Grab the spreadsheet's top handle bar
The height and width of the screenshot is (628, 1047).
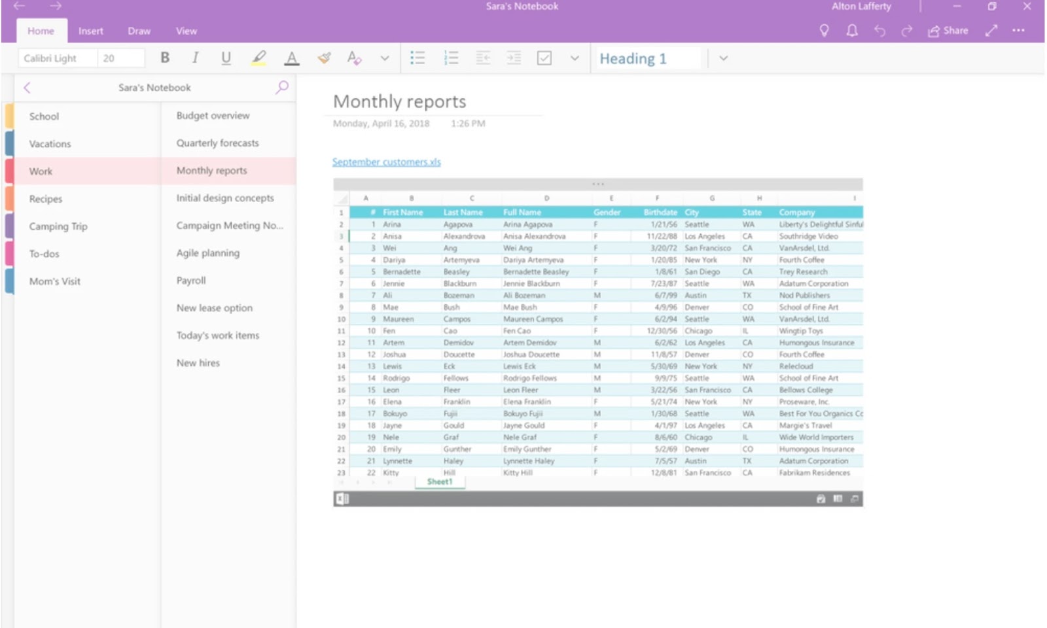[x=597, y=184]
